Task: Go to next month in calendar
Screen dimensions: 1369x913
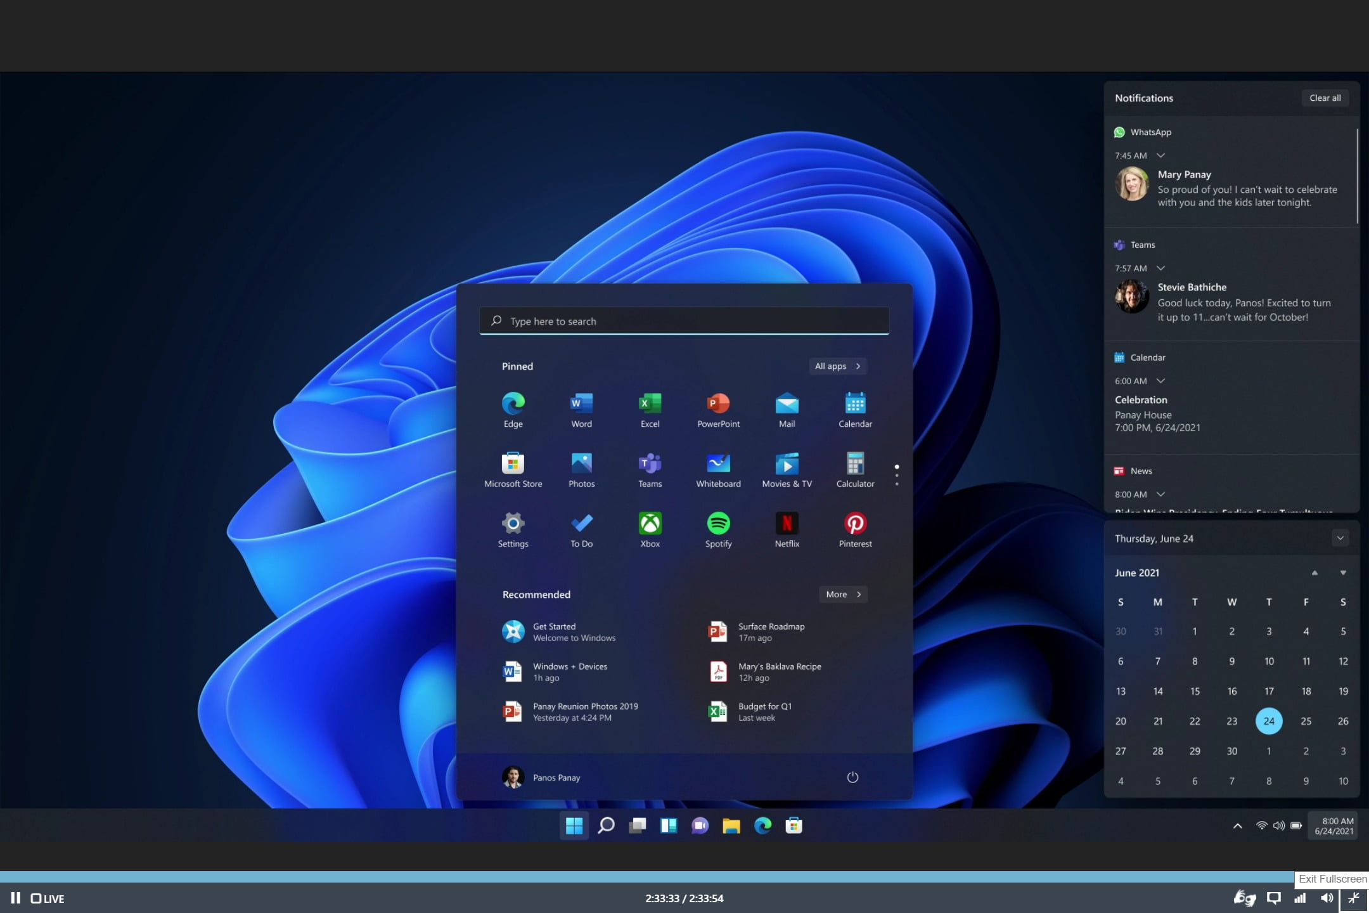Action: coord(1342,573)
